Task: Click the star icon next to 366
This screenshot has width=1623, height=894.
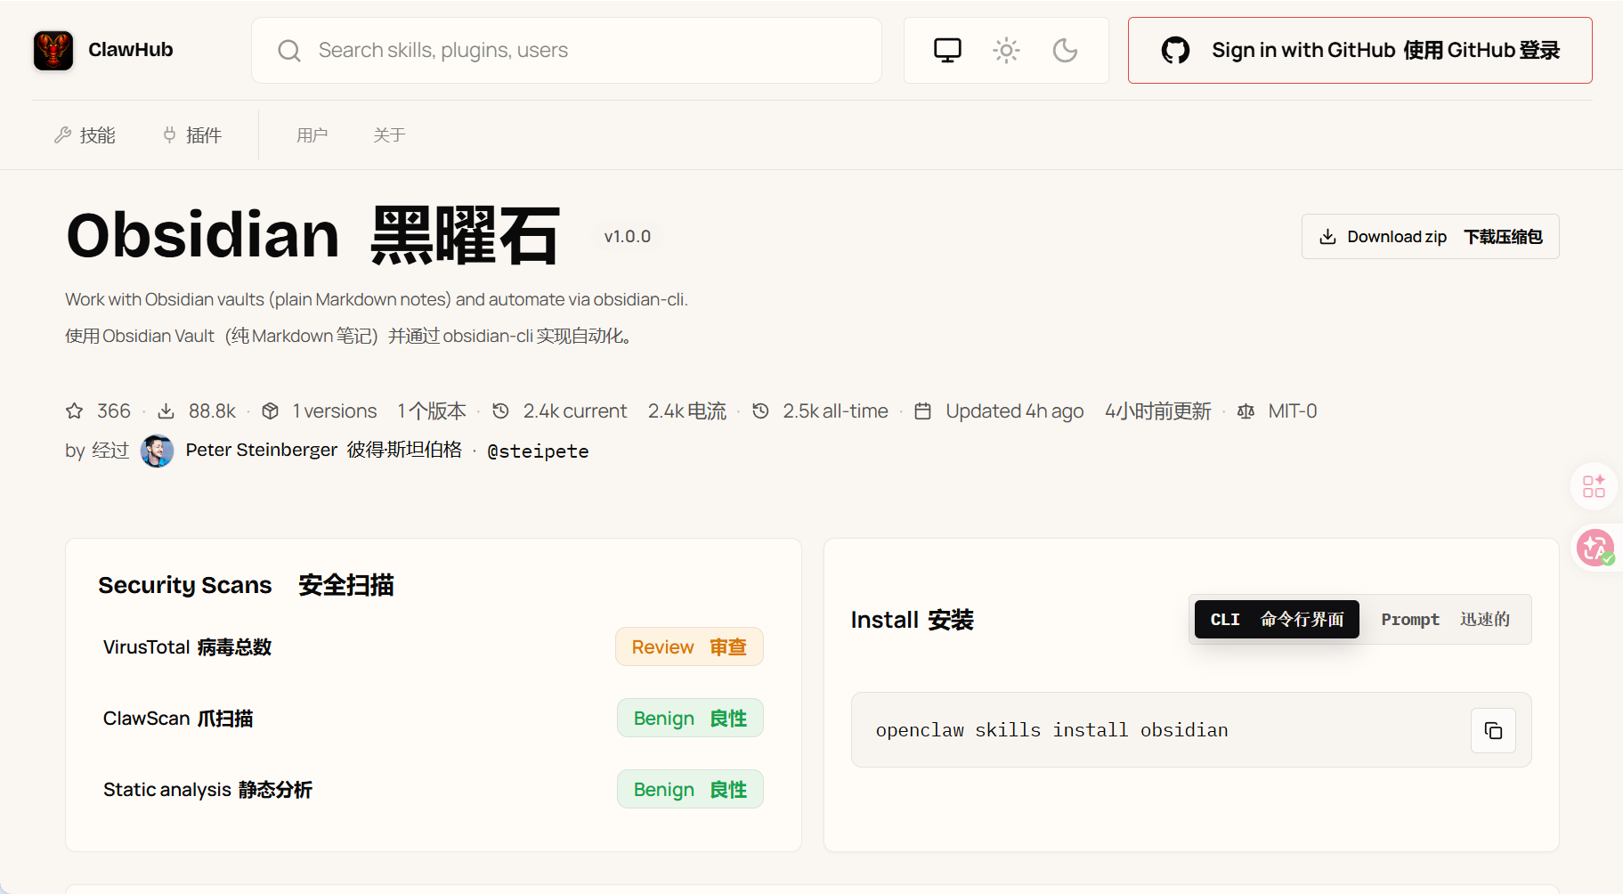Action: coord(75,411)
